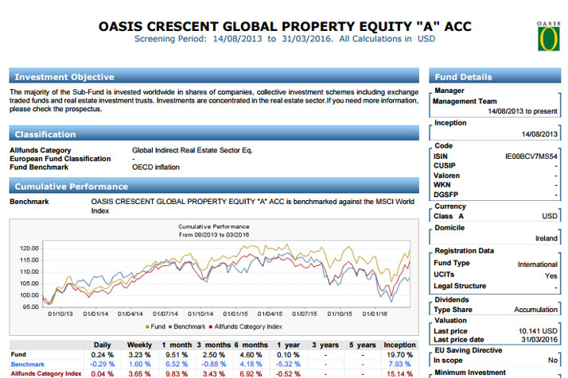568x378 pixels.
Task: Click the Minimum Investment heading in Fund Details
Action: (470, 372)
